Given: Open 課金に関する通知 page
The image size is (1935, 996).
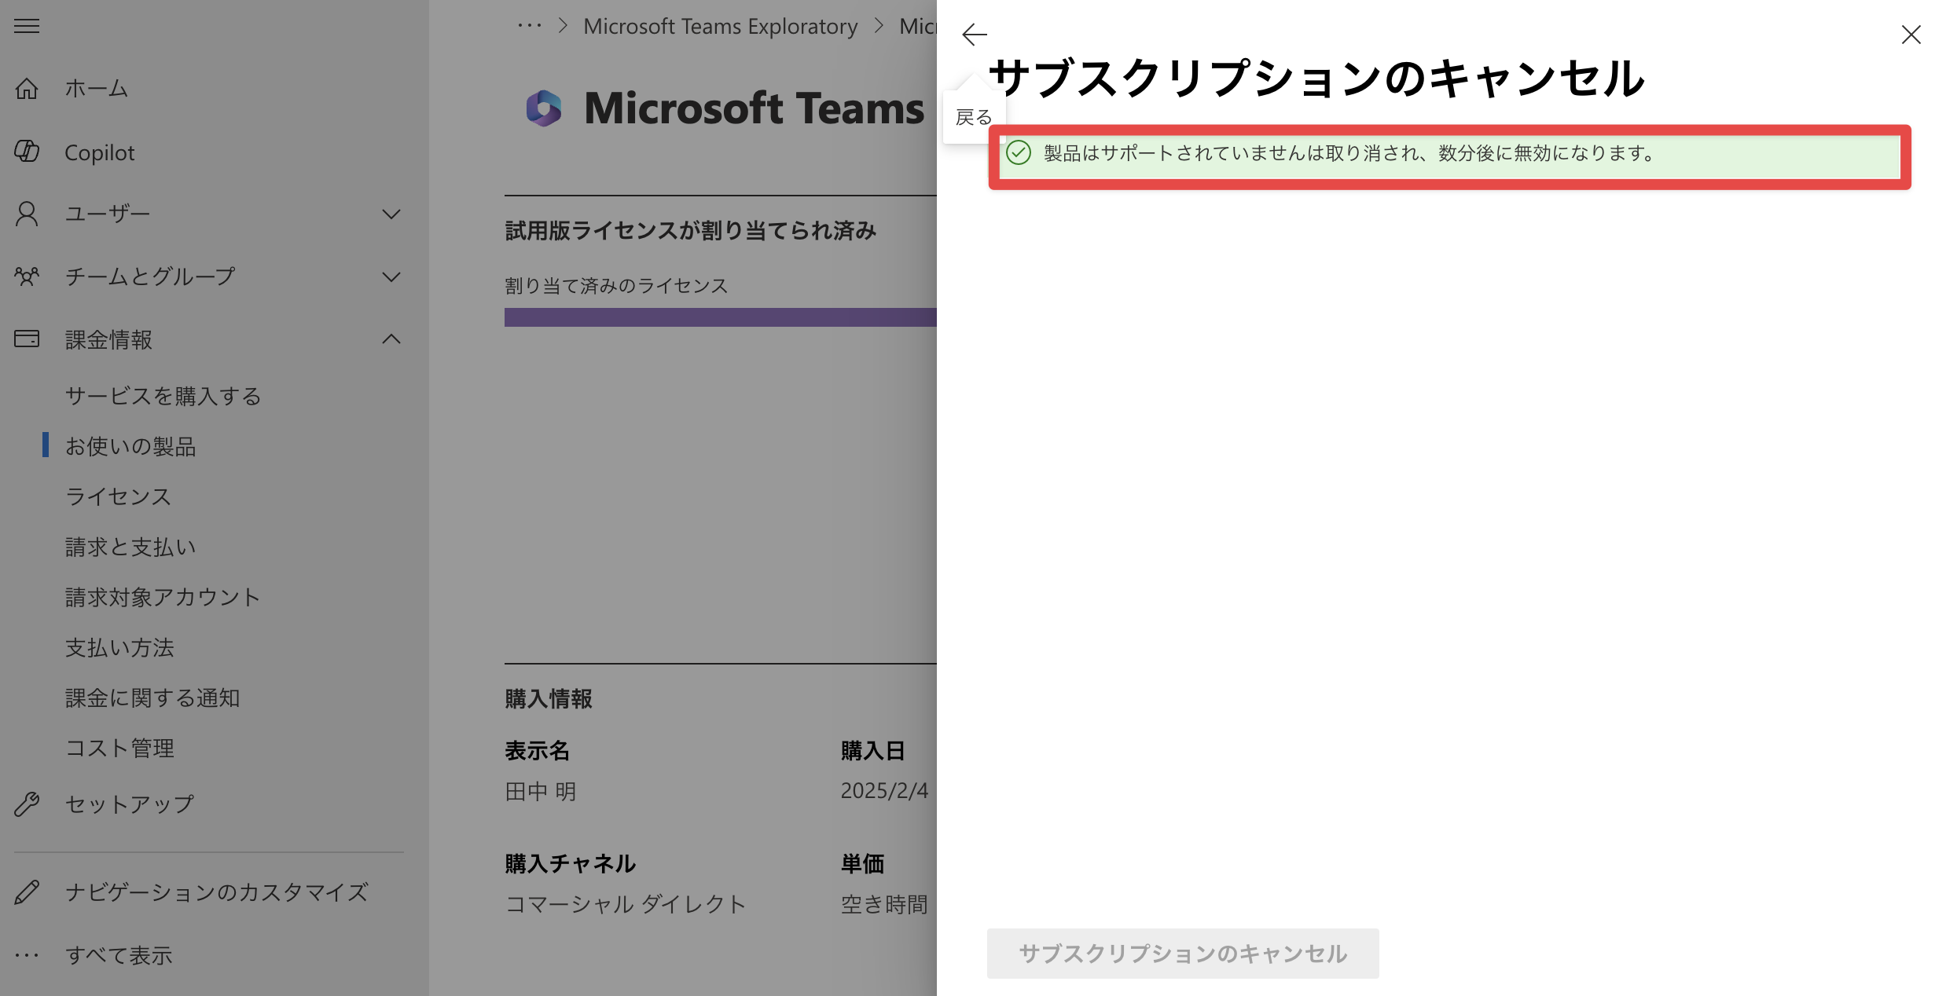Looking at the screenshot, I should (152, 698).
